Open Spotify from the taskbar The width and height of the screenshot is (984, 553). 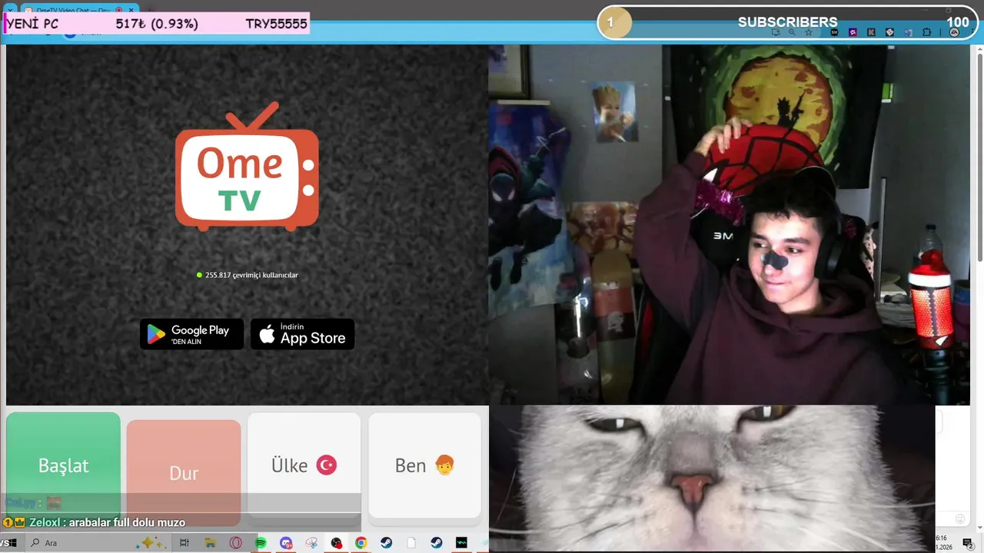[x=261, y=543]
